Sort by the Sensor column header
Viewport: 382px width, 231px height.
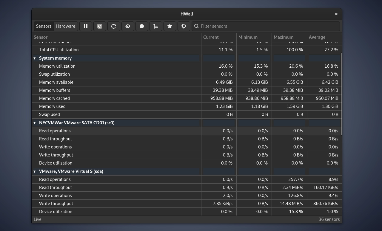point(116,37)
